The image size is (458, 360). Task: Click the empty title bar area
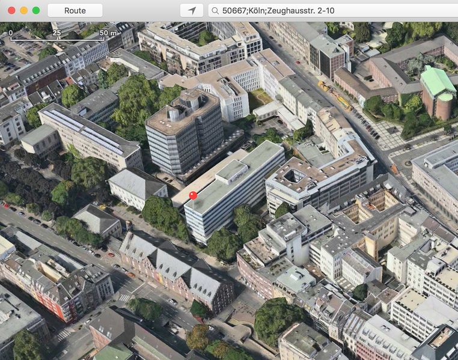(138, 10)
